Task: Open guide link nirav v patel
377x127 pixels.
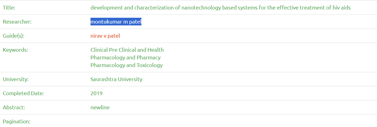Action: click(x=105, y=36)
